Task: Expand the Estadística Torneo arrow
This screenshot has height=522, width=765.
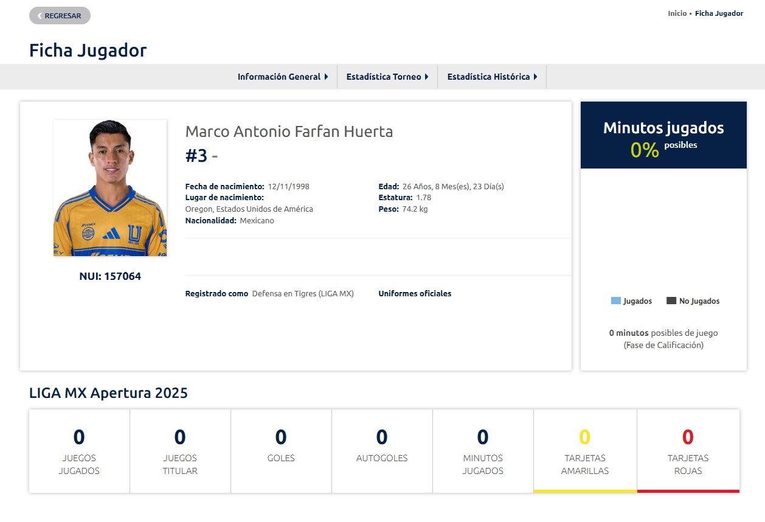Action: (x=426, y=77)
